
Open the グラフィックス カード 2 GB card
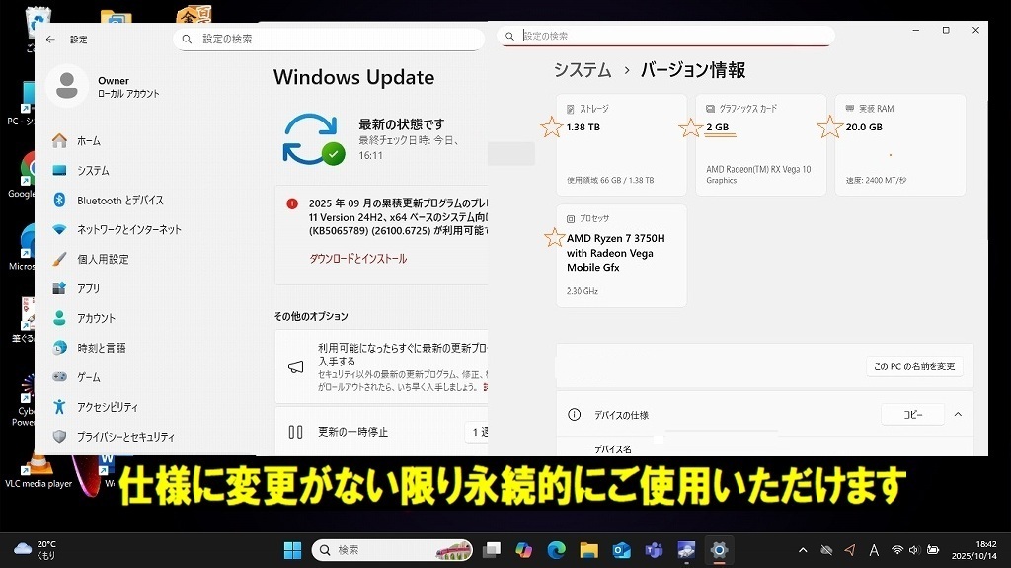point(761,144)
